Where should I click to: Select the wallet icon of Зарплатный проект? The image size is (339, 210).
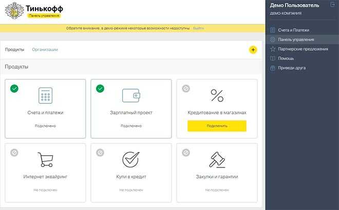pos(131,95)
